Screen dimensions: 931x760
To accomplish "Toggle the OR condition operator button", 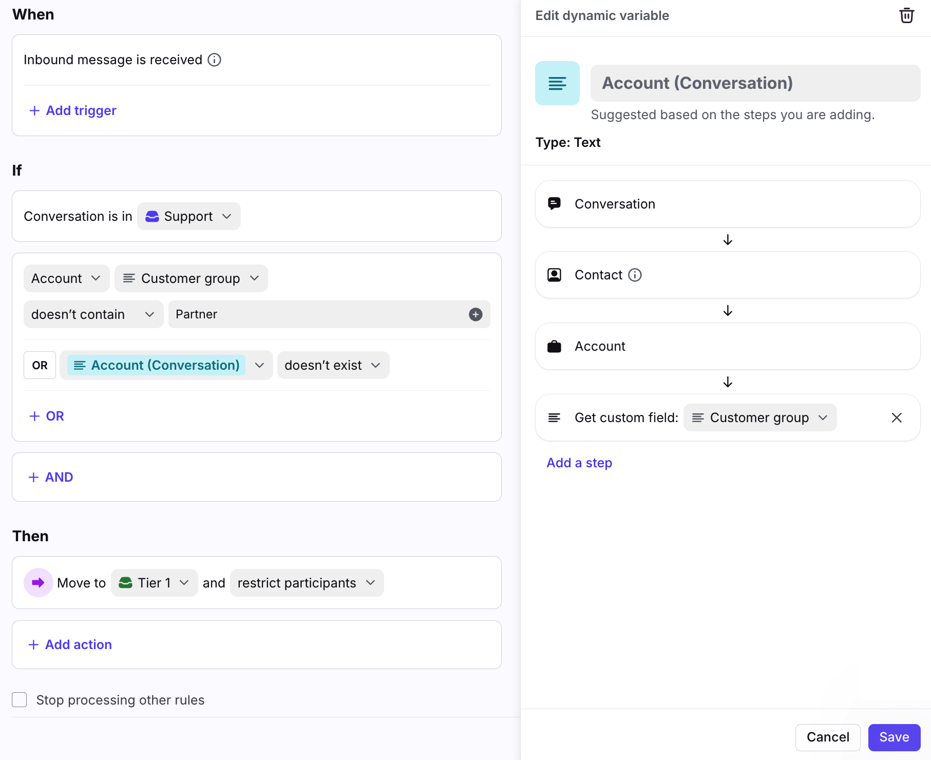I will 40,365.
